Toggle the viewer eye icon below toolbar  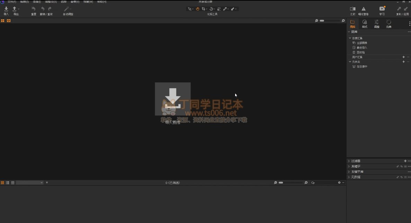(x=9, y=21)
